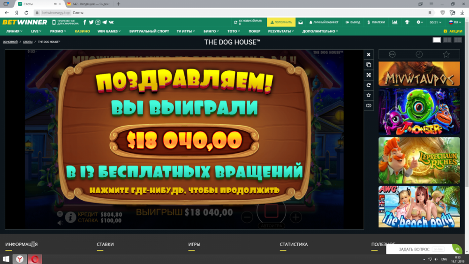Screen dimensions: 469x264
Task: Show recently played clock tab
Action: click(419, 54)
